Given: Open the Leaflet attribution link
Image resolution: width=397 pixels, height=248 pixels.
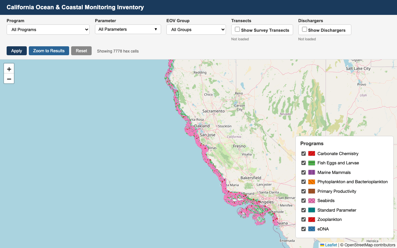Looking at the screenshot, I should (329, 245).
